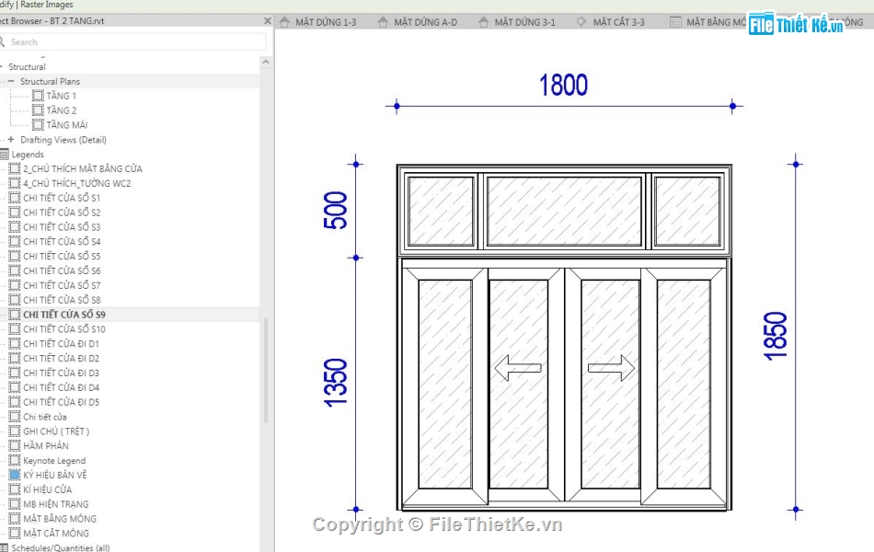Screen dimensions: 874x552
Task: Open the TẦNG 1 structural plan
Action: [x=62, y=96]
